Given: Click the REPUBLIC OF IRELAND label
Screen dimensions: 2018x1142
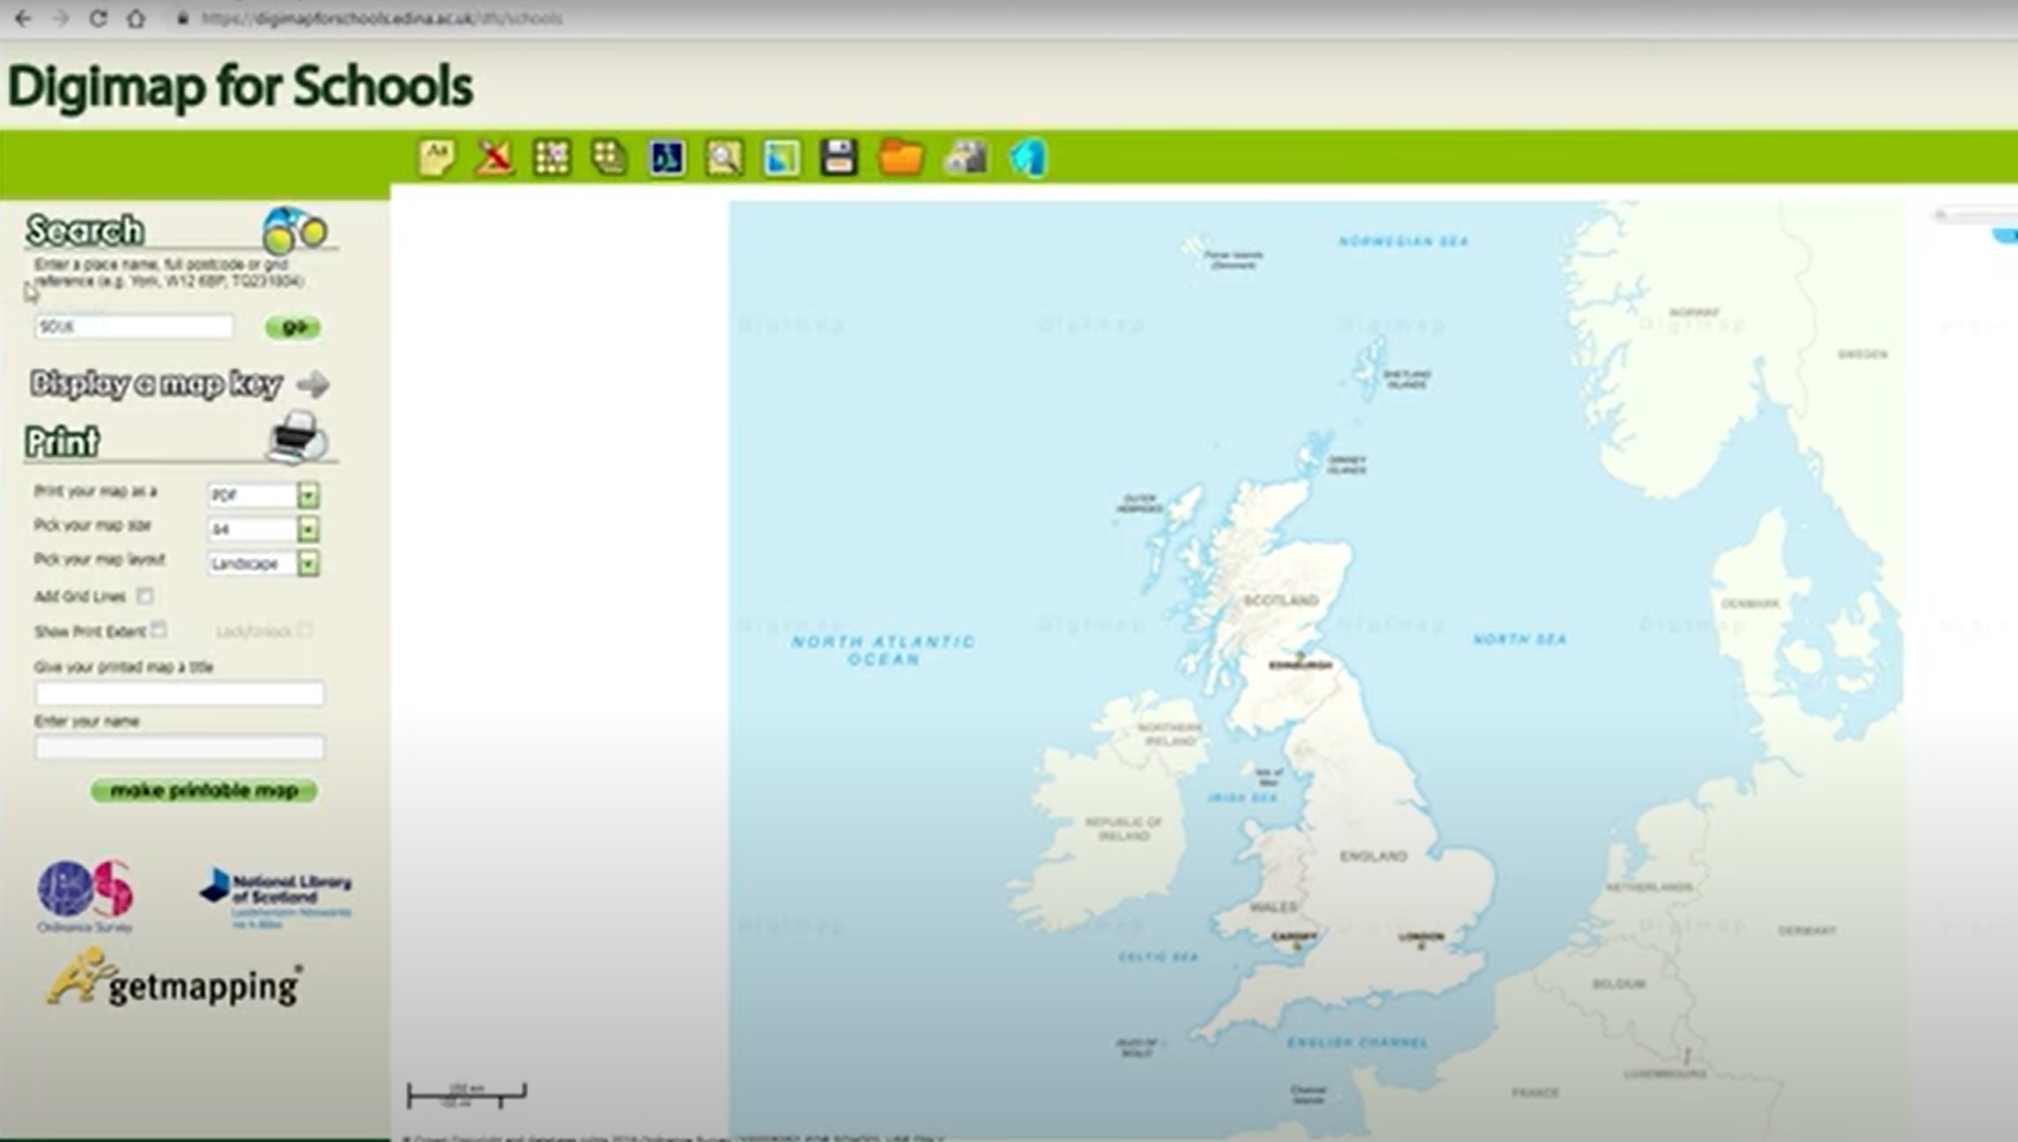Looking at the screenshot, I should (x=1123, y=829).
